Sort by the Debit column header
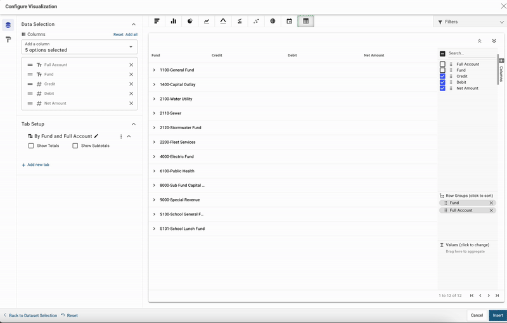The width and height of the screenshot is (507, 323). click(x=292, y=55)
